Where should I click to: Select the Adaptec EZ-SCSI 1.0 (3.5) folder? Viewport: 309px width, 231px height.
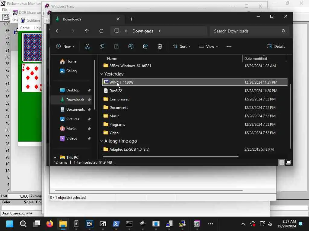coord(195,149)
